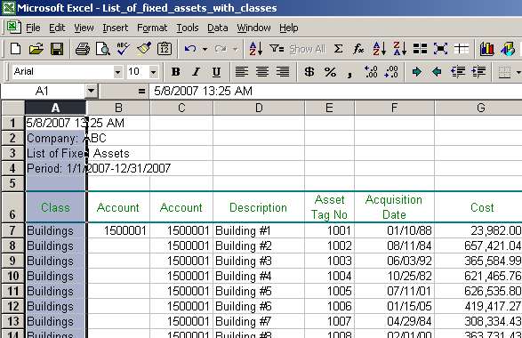The width and height of the screenshot is (522, 338).
Task: Apply cell Borders
Action: click(x=504, y=71)
